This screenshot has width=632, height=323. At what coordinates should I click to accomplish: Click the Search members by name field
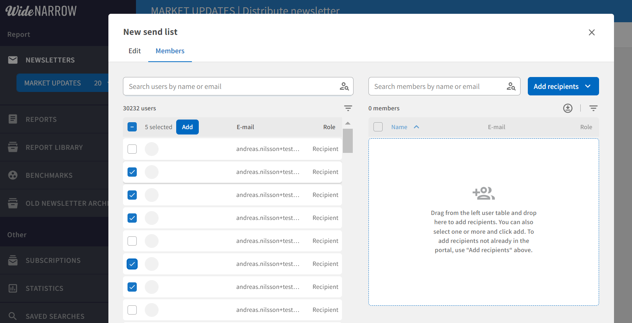tap(444, 87)
